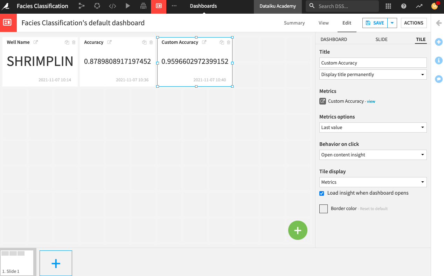Switch to the SLIDE settings tab
The width and height of the screenshot is (444, 276).
[x=381, y=39]
